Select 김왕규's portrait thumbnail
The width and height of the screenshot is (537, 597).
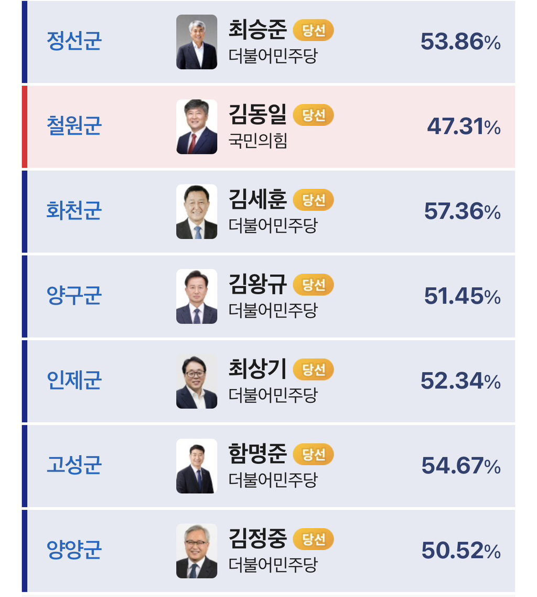click(x=197, y=297)
